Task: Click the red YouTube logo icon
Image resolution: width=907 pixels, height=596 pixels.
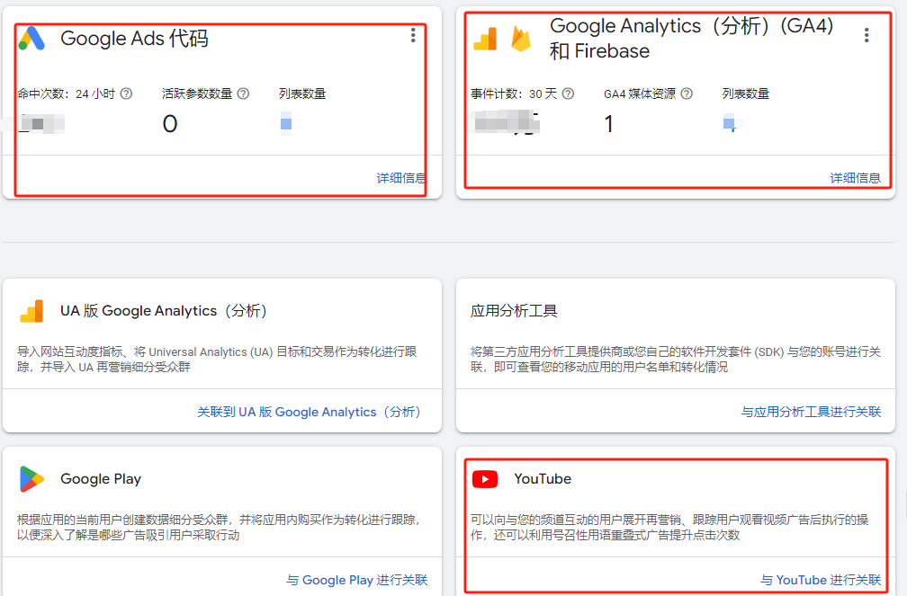Action: click(x=485, y=479)
